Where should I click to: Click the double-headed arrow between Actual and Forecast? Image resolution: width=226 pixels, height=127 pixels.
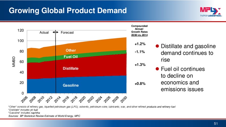55,32
